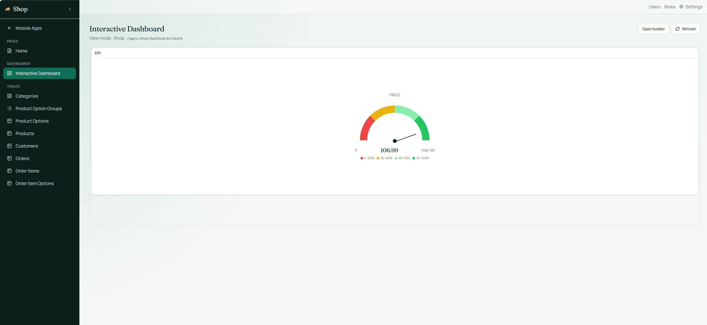Click the Product Option Groups list icon
This screenshot has width=707, height=325.
(x=9, y=108)
